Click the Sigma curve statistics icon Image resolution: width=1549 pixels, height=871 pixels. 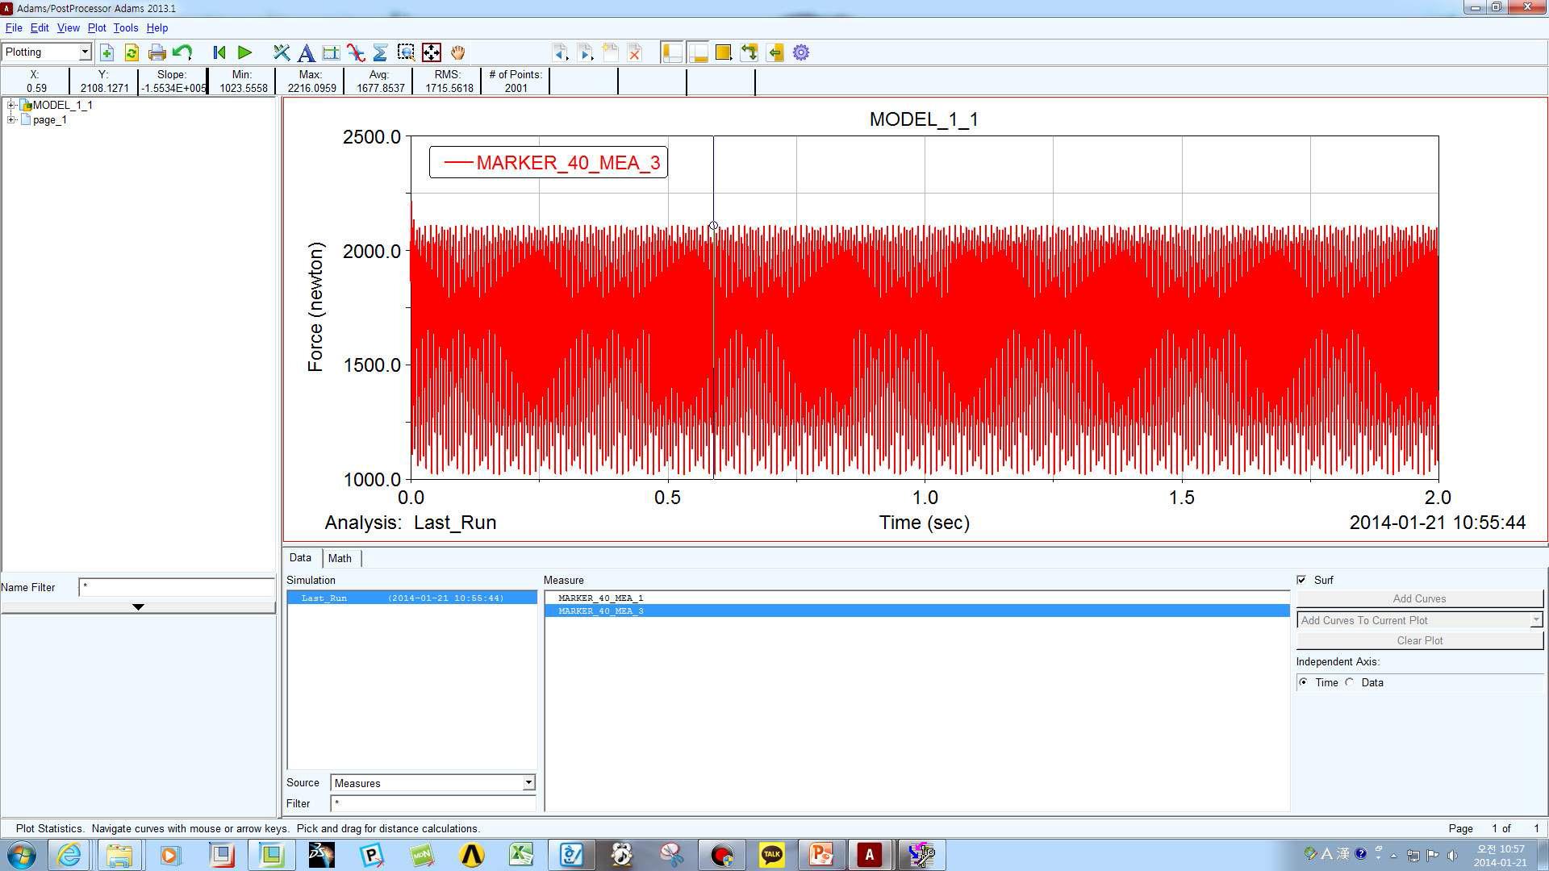click(x=380, y=53)
